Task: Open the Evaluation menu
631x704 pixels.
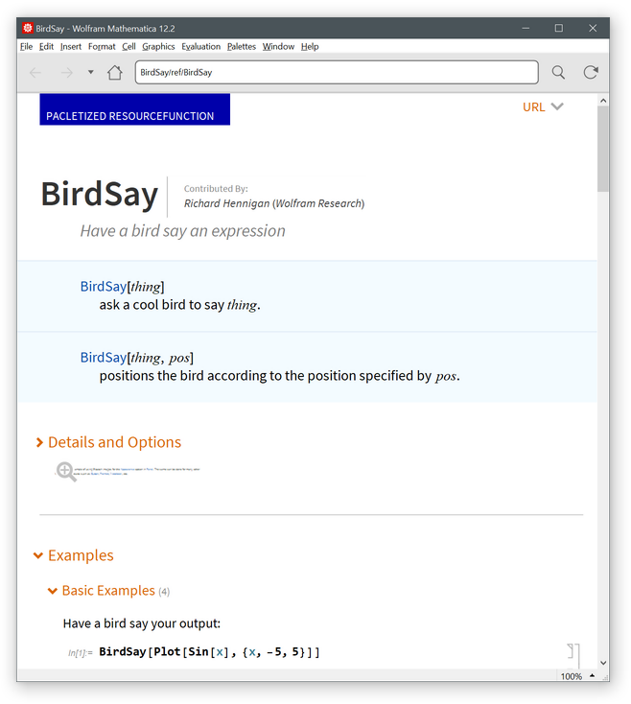Action: (x=201, y=46)
